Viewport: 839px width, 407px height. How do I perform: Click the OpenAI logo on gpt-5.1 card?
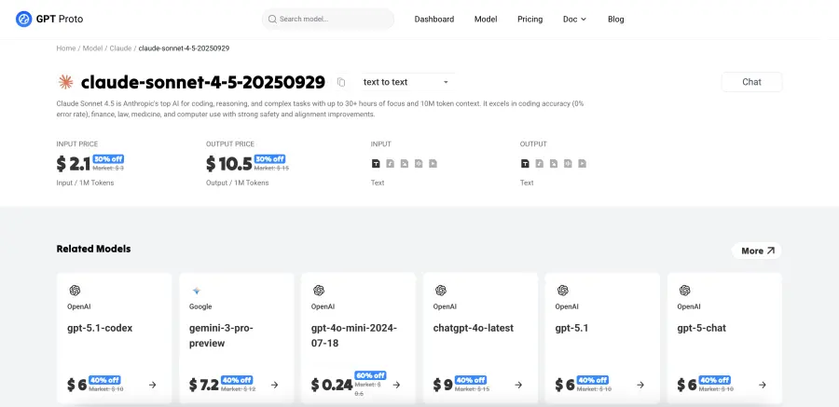[562, 291]
